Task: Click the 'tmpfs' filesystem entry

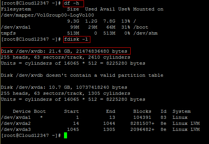Action: (x=8, y=33)
